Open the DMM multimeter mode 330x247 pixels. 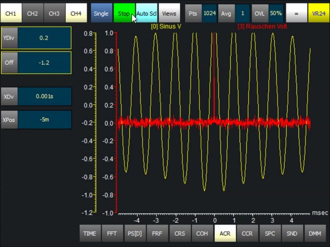[314, 233]
